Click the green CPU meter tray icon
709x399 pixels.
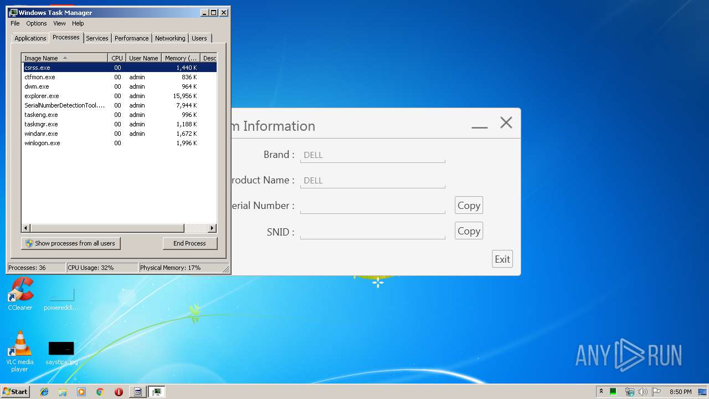tap(613, 392)
